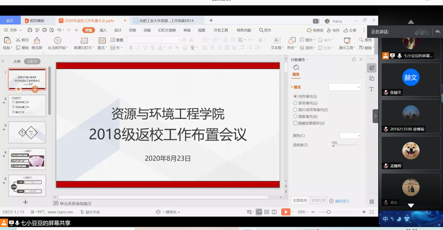
Task: Select the second slide thumbnail in panel
Action: (27, 105)
